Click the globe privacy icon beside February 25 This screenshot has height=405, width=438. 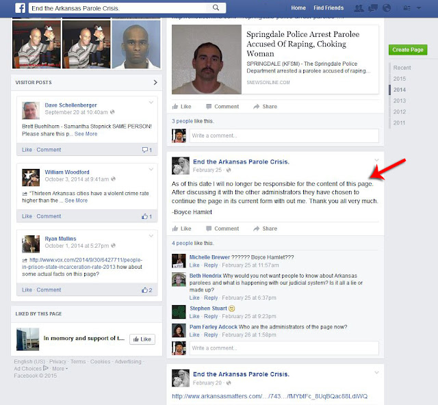(229, 170)
